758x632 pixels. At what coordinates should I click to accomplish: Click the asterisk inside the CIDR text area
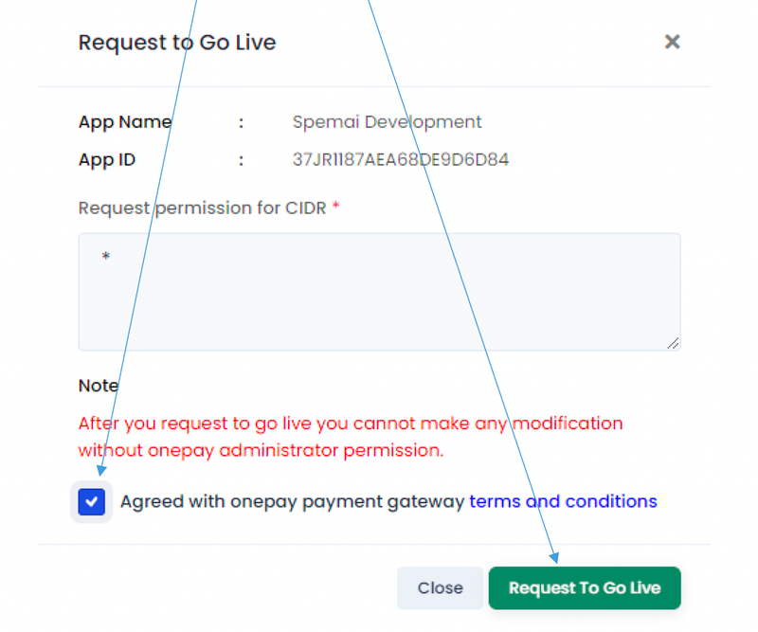tap(106, 256)
